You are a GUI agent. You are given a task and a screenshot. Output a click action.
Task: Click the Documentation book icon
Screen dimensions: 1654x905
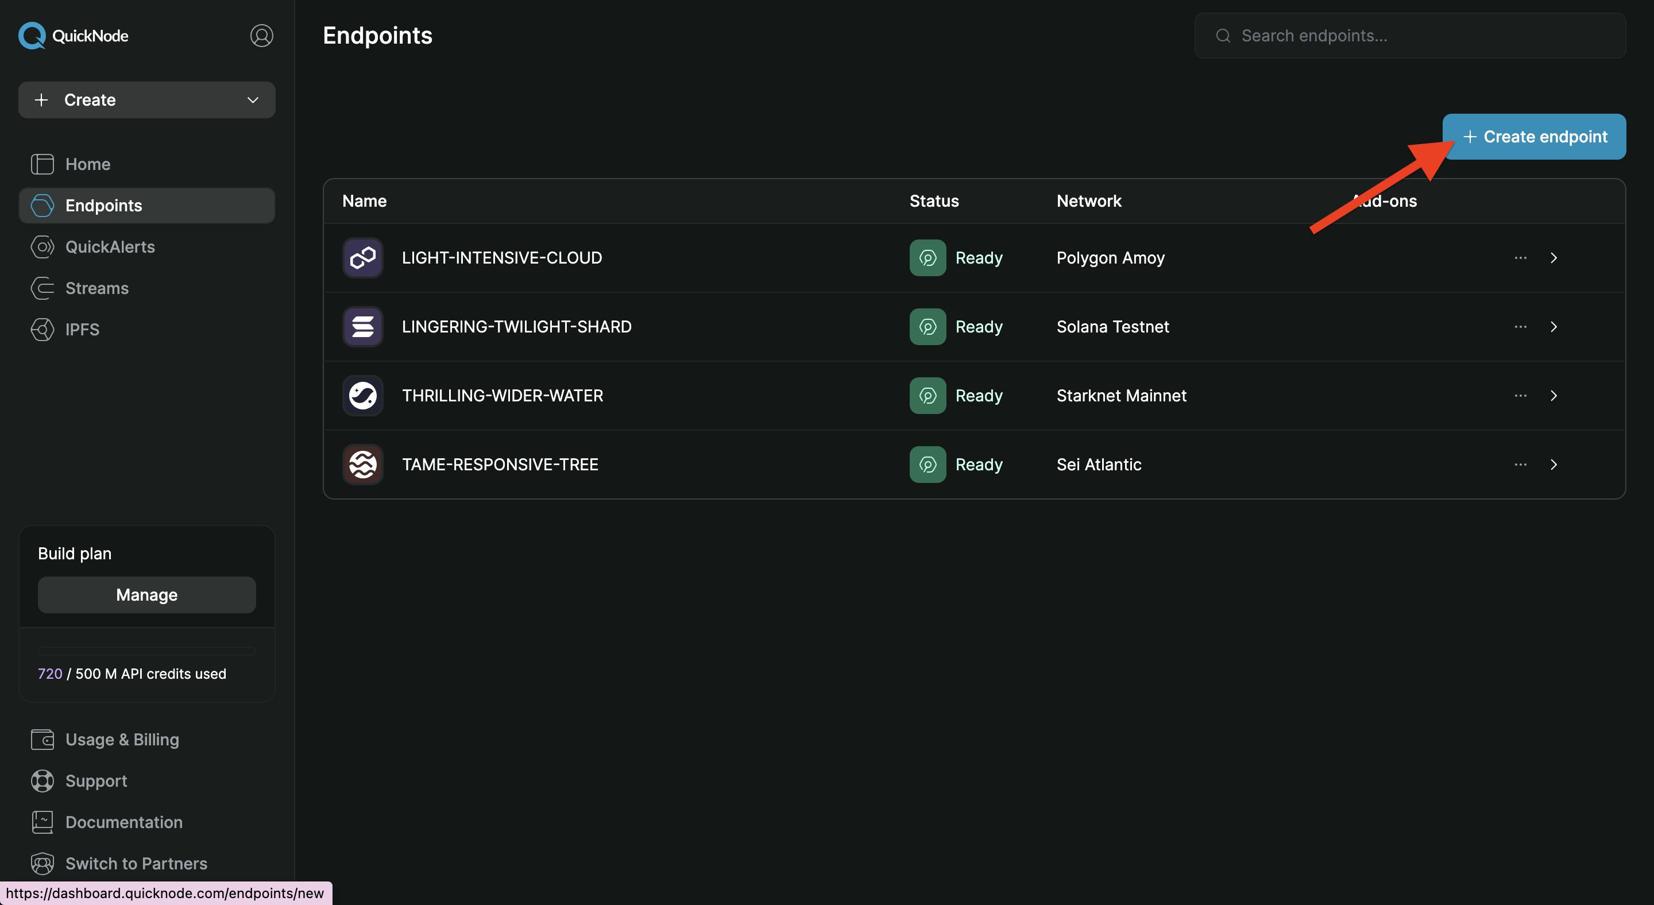[x=42, y=822]
